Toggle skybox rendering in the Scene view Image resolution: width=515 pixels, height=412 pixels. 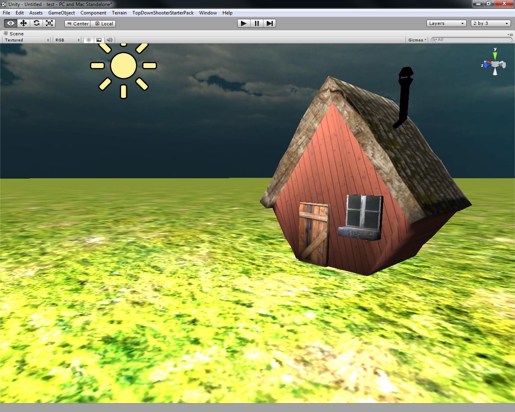pyautogui.click(x=99, y=40)
